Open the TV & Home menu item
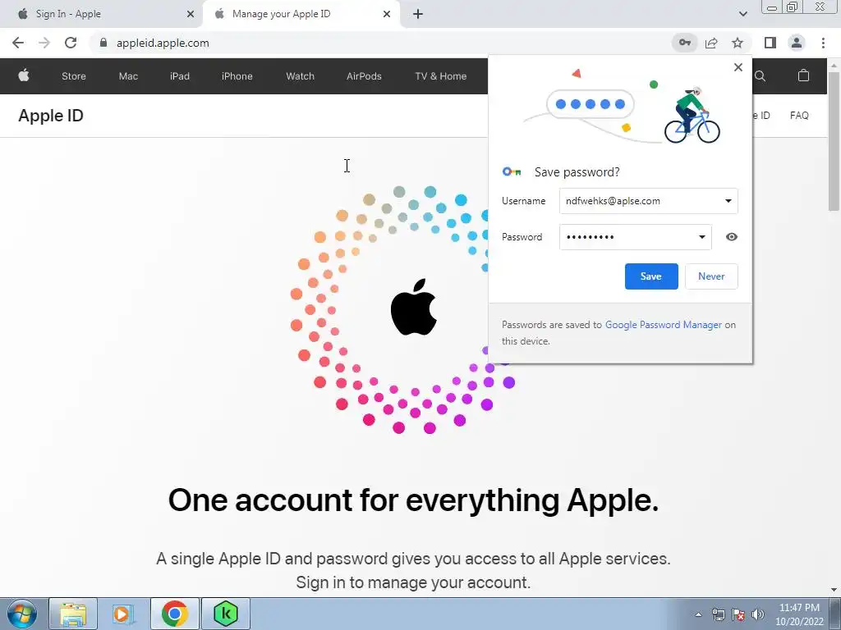 [440, 76]
